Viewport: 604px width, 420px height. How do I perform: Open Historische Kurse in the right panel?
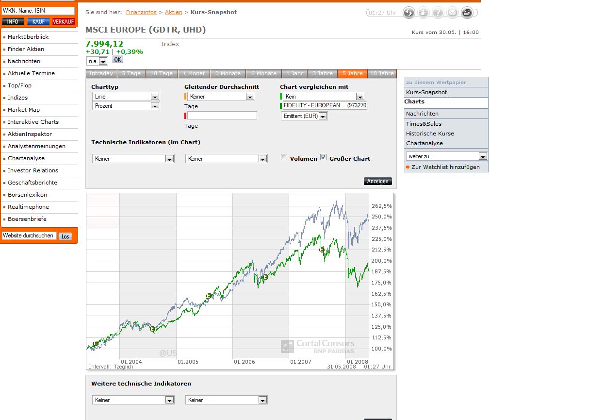430,134
